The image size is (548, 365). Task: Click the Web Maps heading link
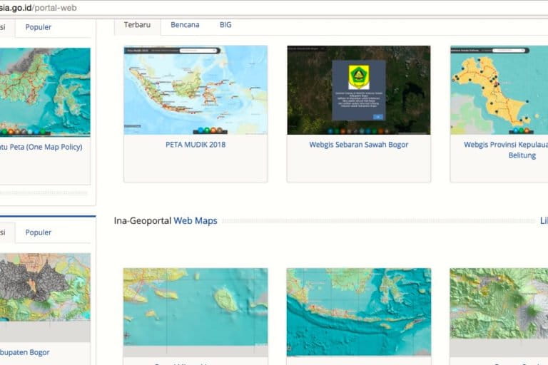click(x=196, y=221)
